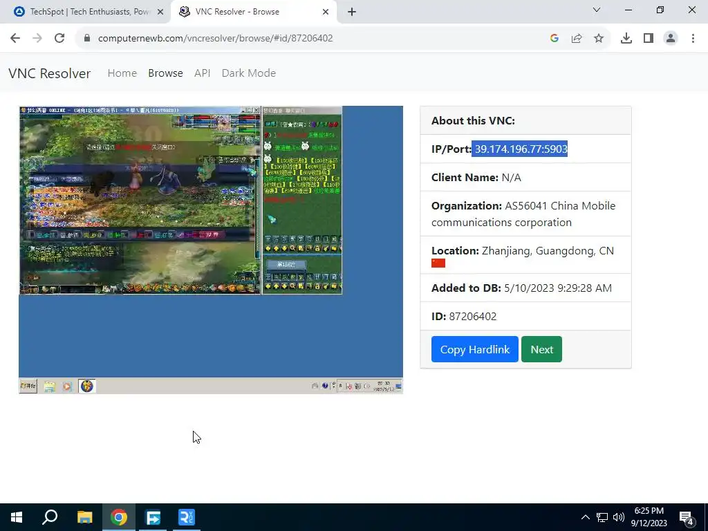Screen dimensions: 708x531
Task: Click the browser forward arrow
Action: (37, 39)
